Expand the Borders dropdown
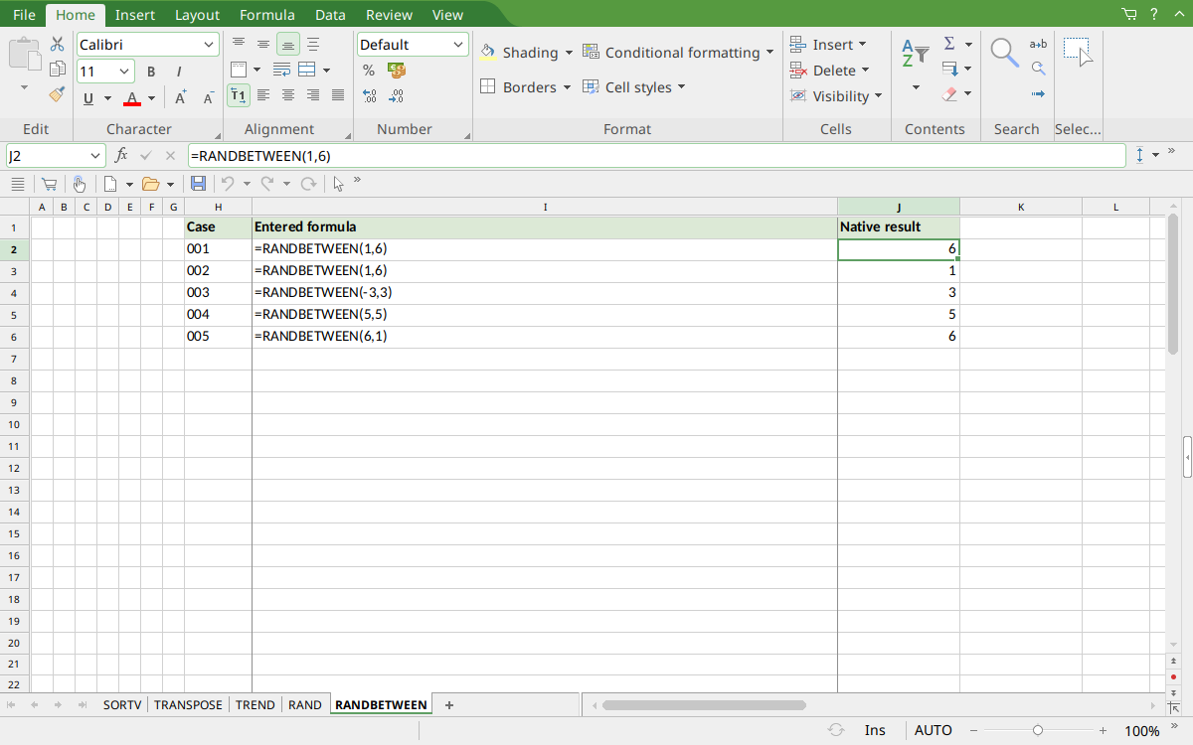This screenshot has width=1193, height=745. point(567,87)
